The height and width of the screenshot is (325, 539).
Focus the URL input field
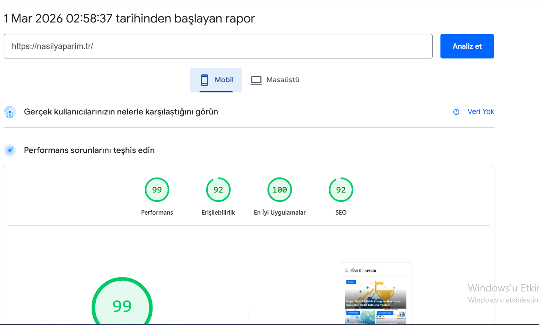(218, 46)
